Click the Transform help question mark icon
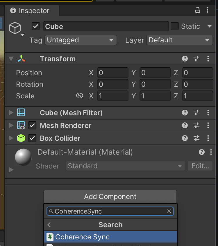This screenshot has width=218, height=246. click(x=185, y=59)
